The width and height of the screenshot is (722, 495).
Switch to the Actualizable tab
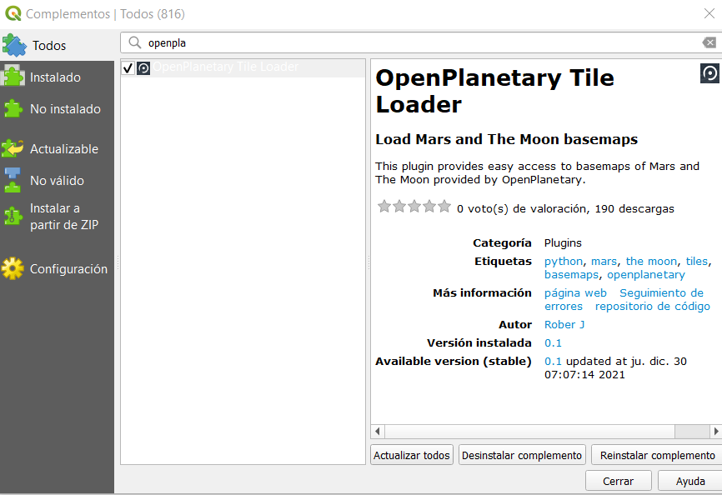[x=63, y=149]
